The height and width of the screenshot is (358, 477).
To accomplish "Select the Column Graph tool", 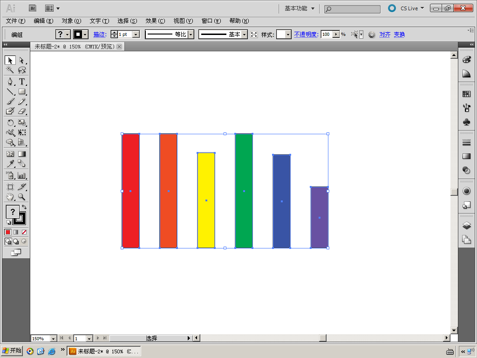I will click(x=21, y=175).
